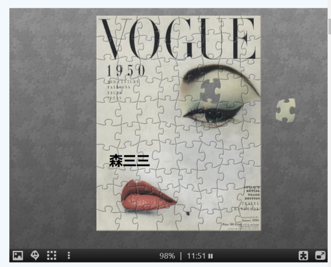Enter fullscreen mode via expand icon
331x267 pixels.
tap(320, 255)
